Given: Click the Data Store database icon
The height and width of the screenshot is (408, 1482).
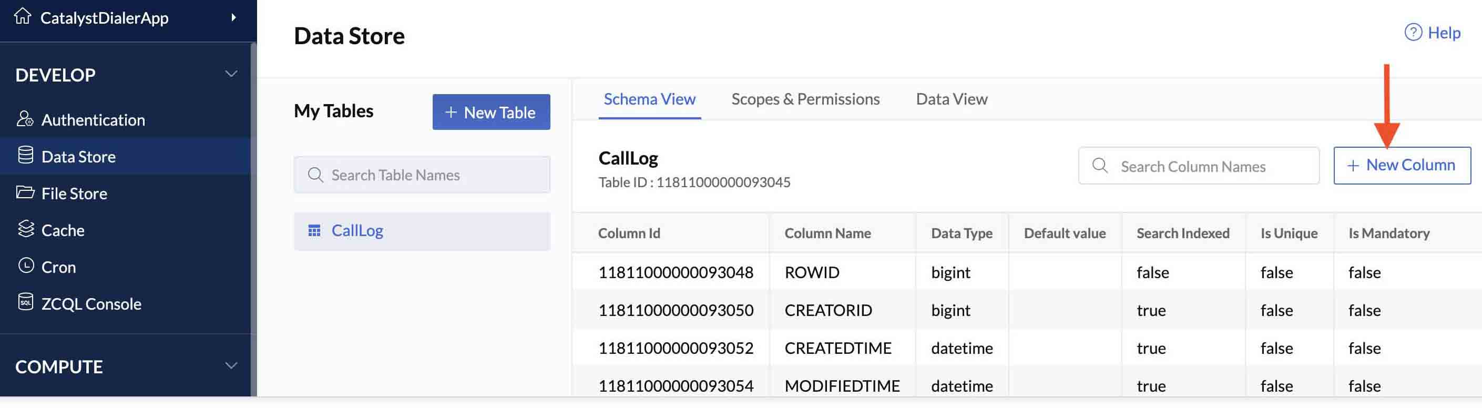Looking at the screenshot, I should (25, 156).
